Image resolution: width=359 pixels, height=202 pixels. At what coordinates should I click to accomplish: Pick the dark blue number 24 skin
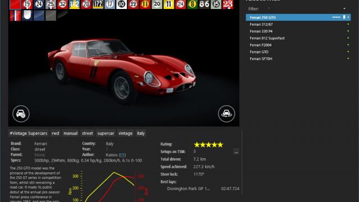point(39,4)
